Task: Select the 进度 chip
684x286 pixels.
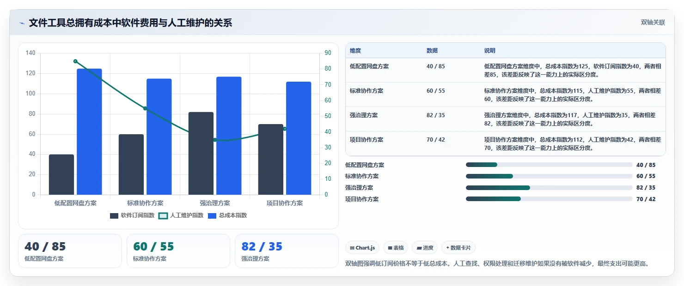Action: [x=425, y=248]
